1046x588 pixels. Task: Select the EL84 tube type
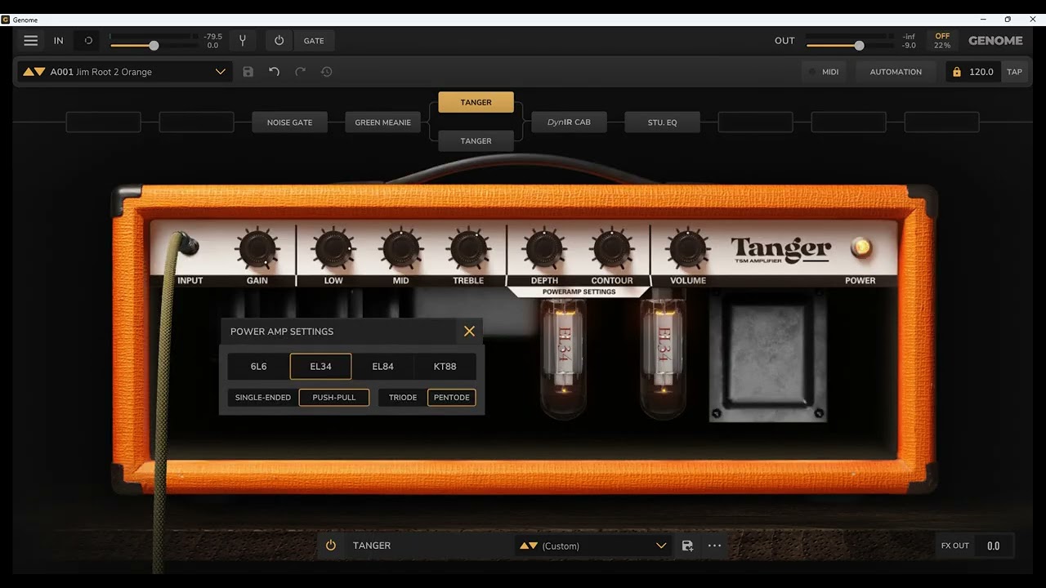[382, 367]
